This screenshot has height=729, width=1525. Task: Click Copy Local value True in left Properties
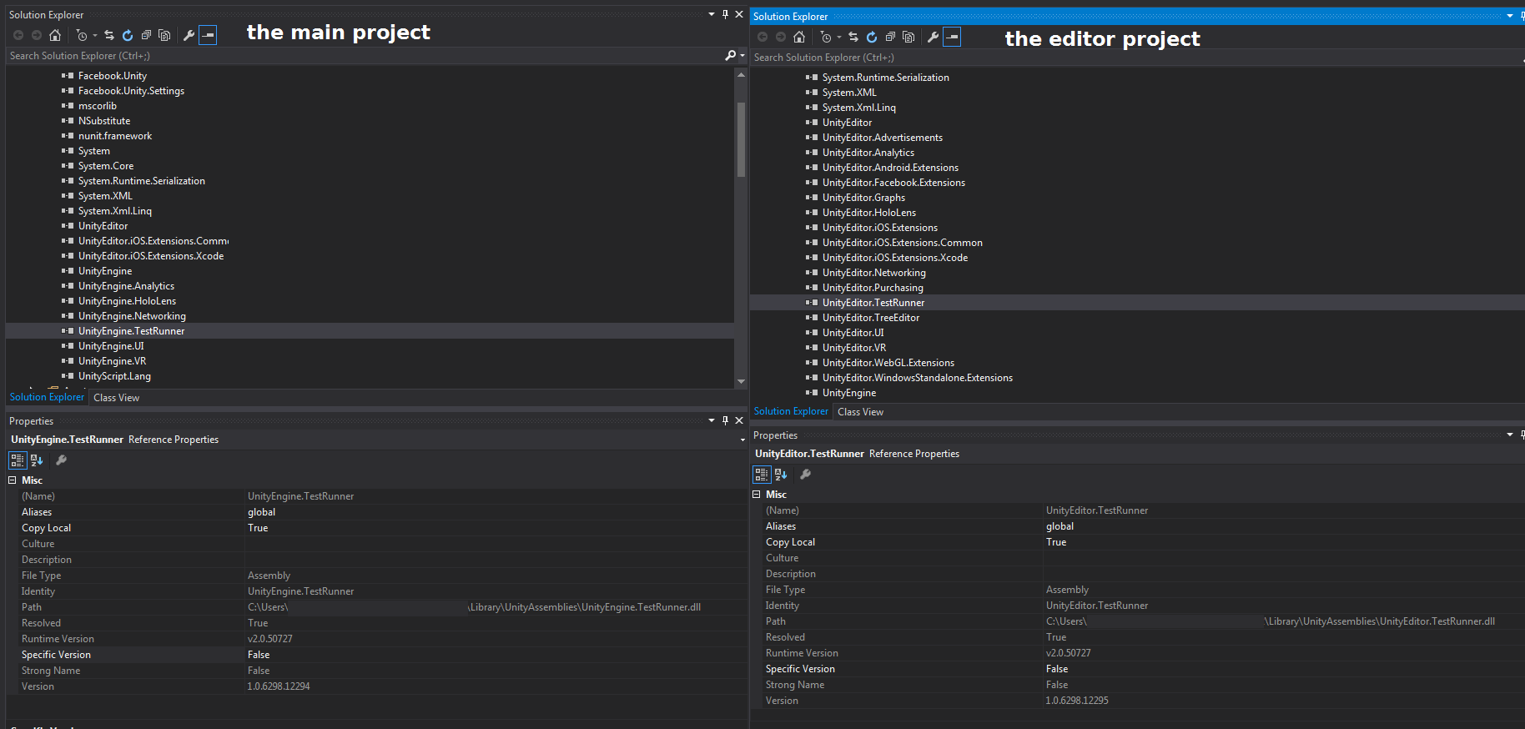pyautogui.click(x=258, y=528)
